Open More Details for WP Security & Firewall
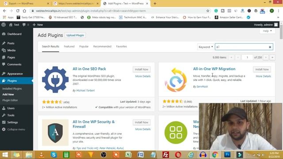Viewport: 283px width, 159px height. click(143, 129)
